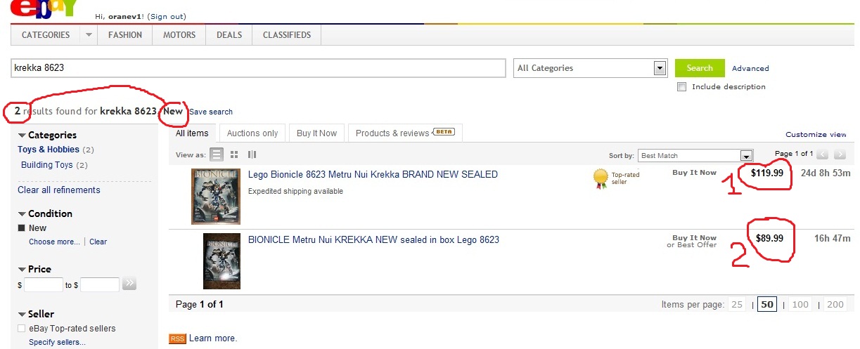Switch to Products & reviews tab
Viewport: 860px width, 349px height.
405,133
